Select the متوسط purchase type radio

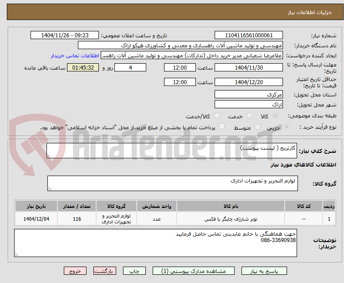coord(257,127)
